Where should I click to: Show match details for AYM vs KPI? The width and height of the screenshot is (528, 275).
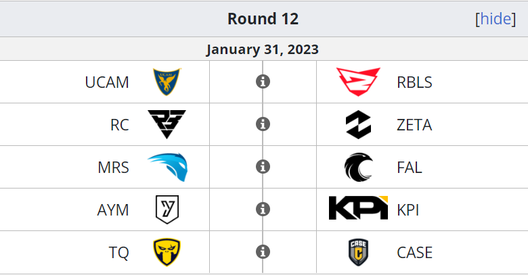pos(263,209)
